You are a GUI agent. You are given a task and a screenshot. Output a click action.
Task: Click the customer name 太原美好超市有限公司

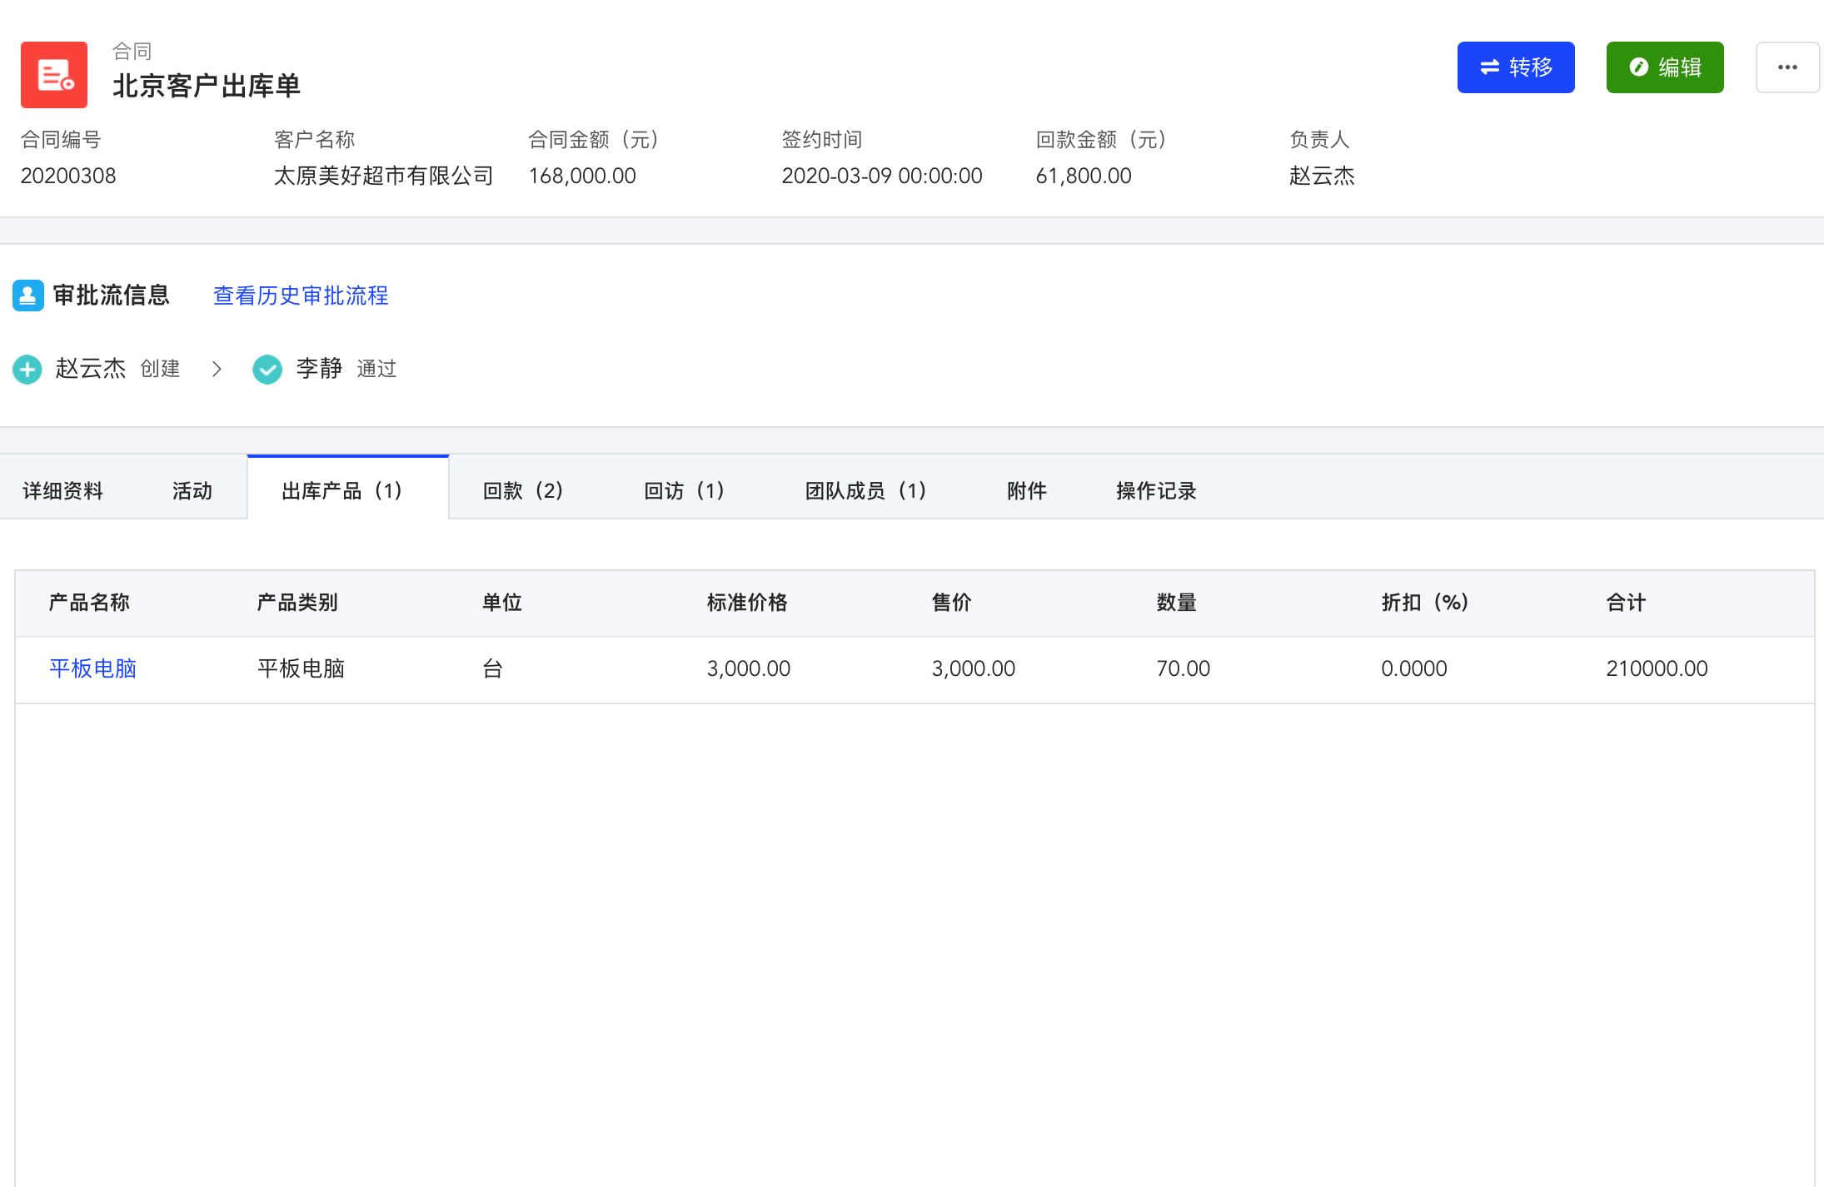(x=384, y=176)
